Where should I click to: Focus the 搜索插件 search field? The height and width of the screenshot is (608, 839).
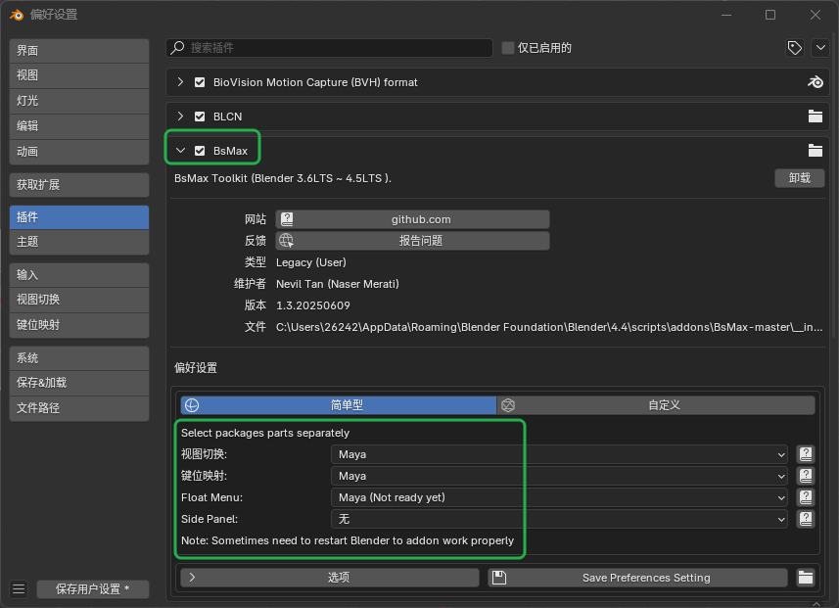[x=329, y=48]
